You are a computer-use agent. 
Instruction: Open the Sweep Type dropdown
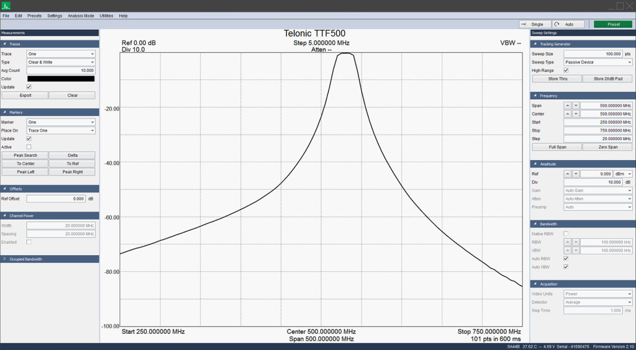597,62
